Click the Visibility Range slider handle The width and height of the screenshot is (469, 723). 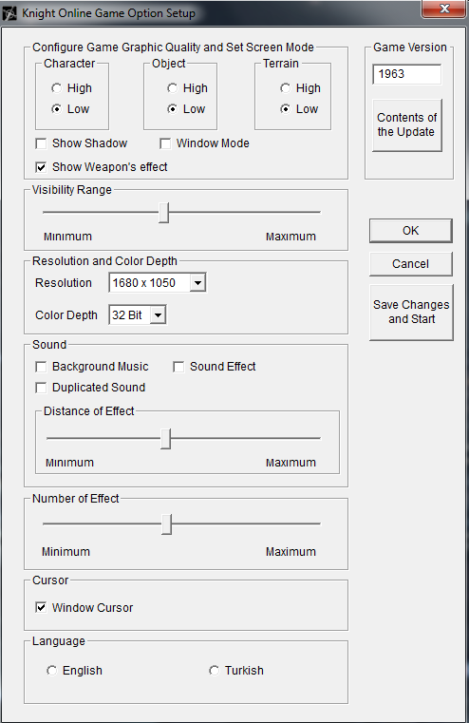[163, 212]
